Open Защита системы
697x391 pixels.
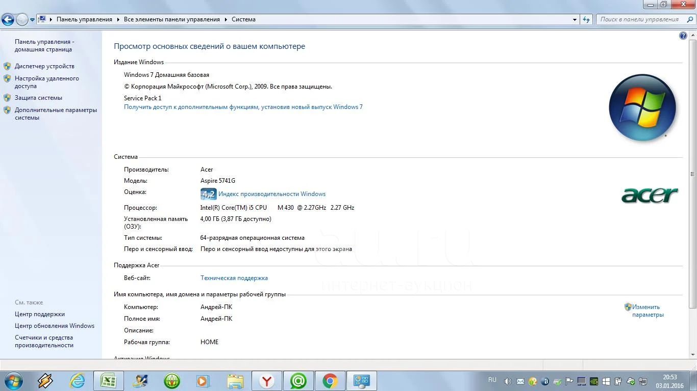[38, 98]
